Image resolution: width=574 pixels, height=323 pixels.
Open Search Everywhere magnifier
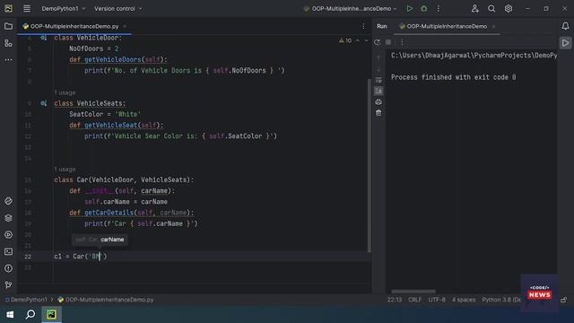coord(491,8)
